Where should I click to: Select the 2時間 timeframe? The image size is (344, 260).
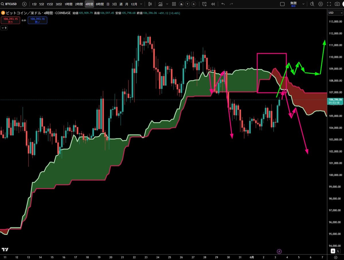pos(79,4)
